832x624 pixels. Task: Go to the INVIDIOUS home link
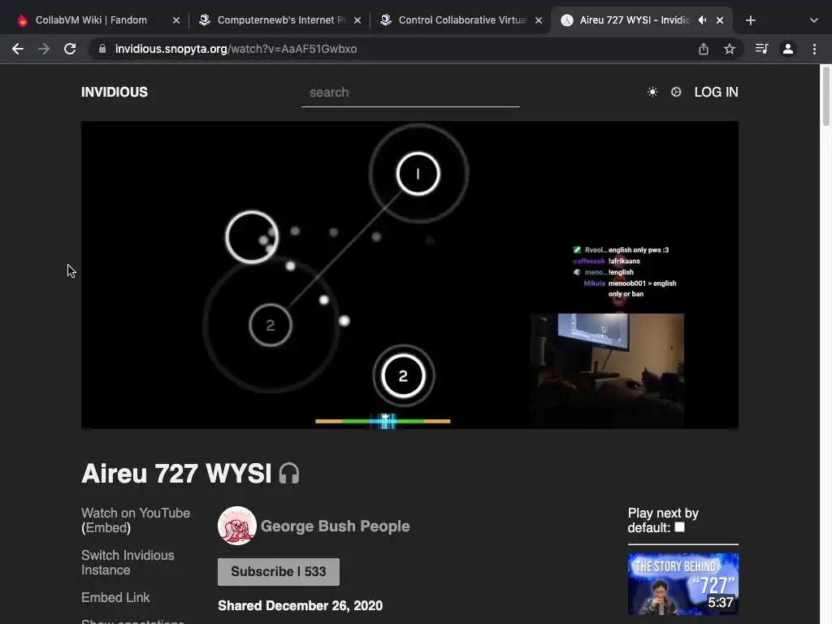(x=115, y=92)
